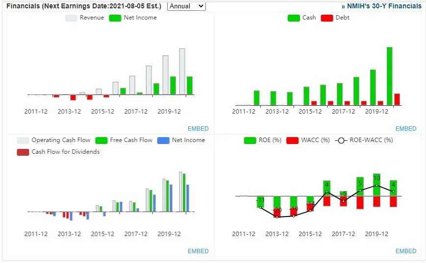
Task: Click 2015-12 axis label in cash flow chart
Action: tap(102, 234)
